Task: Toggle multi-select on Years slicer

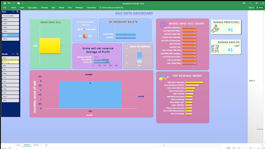Action: pos(13,12)
